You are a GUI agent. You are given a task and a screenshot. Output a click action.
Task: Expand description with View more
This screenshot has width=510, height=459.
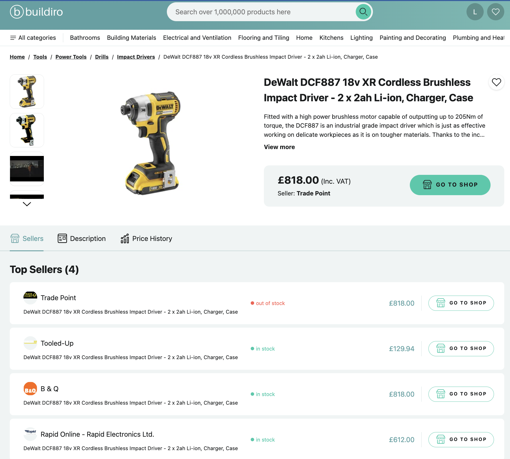(279, 147)
